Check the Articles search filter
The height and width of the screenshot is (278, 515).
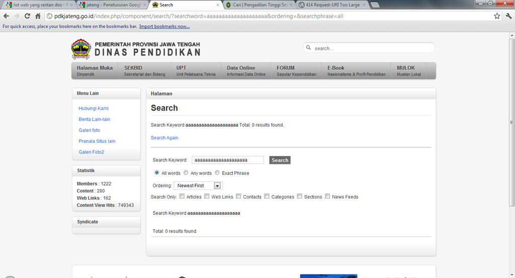[x=182, y=196]
